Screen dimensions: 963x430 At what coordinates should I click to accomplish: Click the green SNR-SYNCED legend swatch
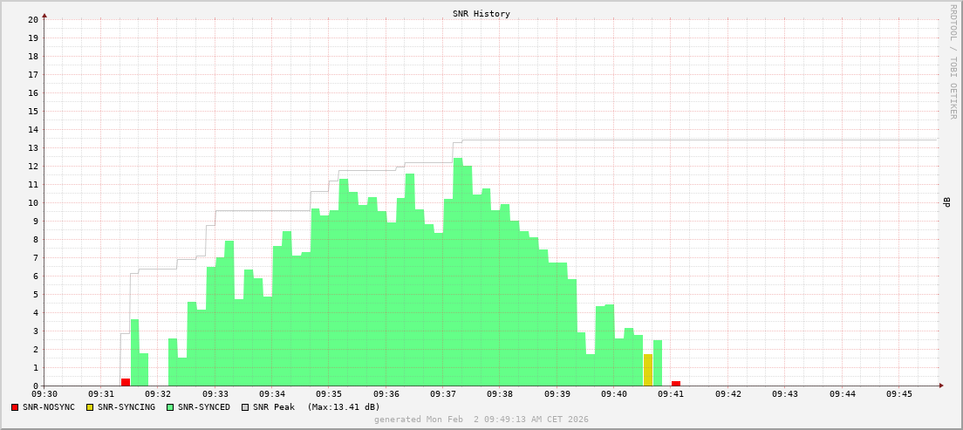point(170,407)
